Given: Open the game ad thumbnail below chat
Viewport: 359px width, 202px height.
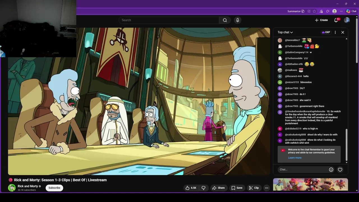Looking at the screenshot, I should [310, 185].
